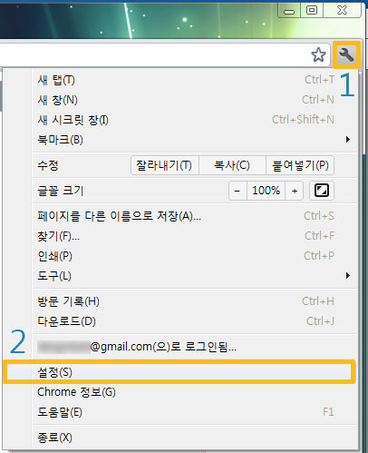Increase zoom with the plus button

(x=295, y=191)
